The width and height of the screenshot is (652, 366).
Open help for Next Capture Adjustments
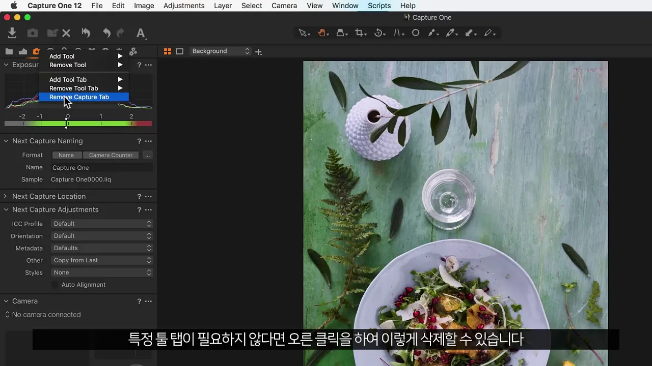pos(139,210)
